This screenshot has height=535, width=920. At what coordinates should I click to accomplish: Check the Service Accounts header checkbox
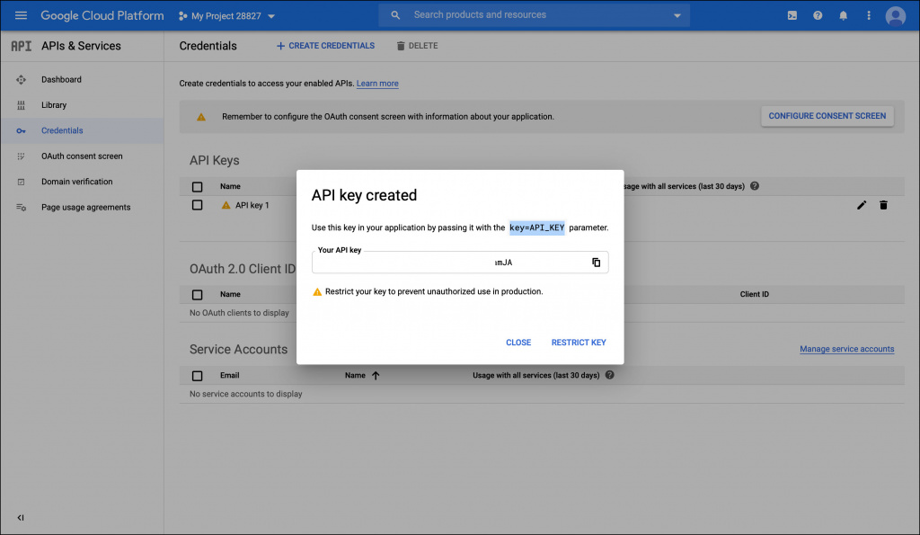point(198,376)
